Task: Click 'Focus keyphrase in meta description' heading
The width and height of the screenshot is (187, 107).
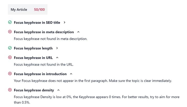Action: [44, 32]
